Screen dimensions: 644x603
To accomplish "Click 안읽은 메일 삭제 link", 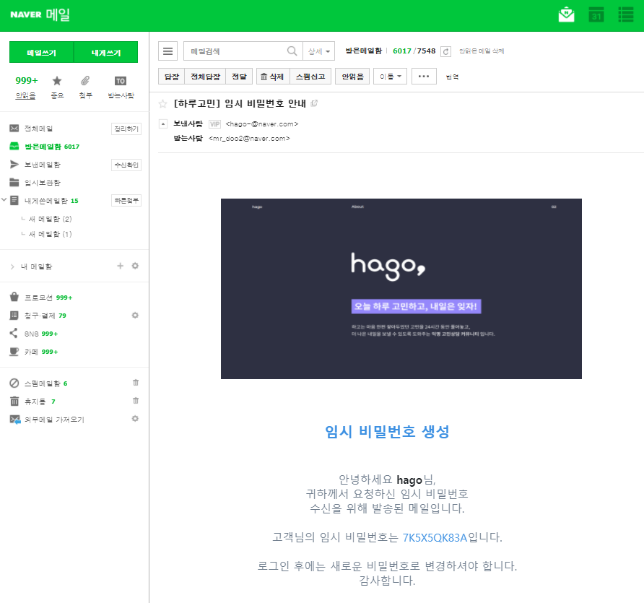I will pyautogui.click(x=482, y=51).
